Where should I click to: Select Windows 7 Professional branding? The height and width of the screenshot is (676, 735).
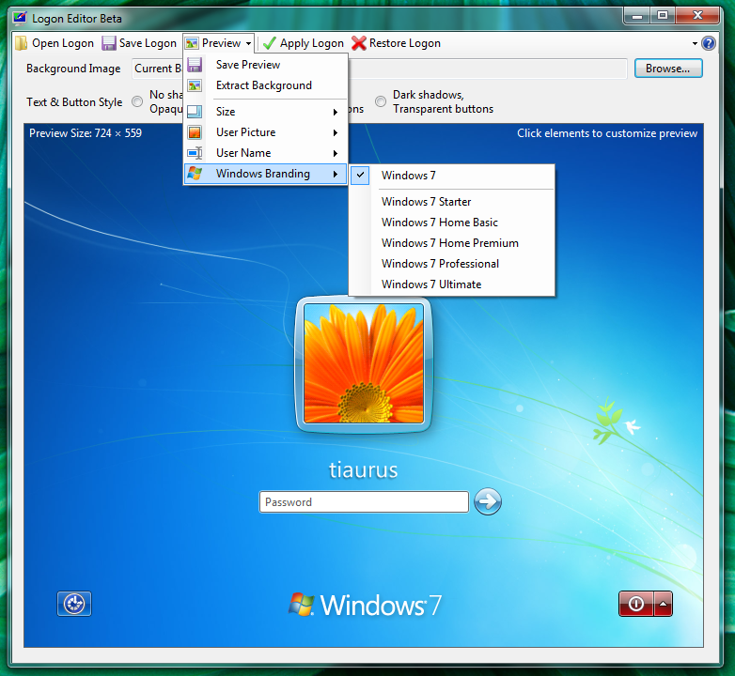452,263
